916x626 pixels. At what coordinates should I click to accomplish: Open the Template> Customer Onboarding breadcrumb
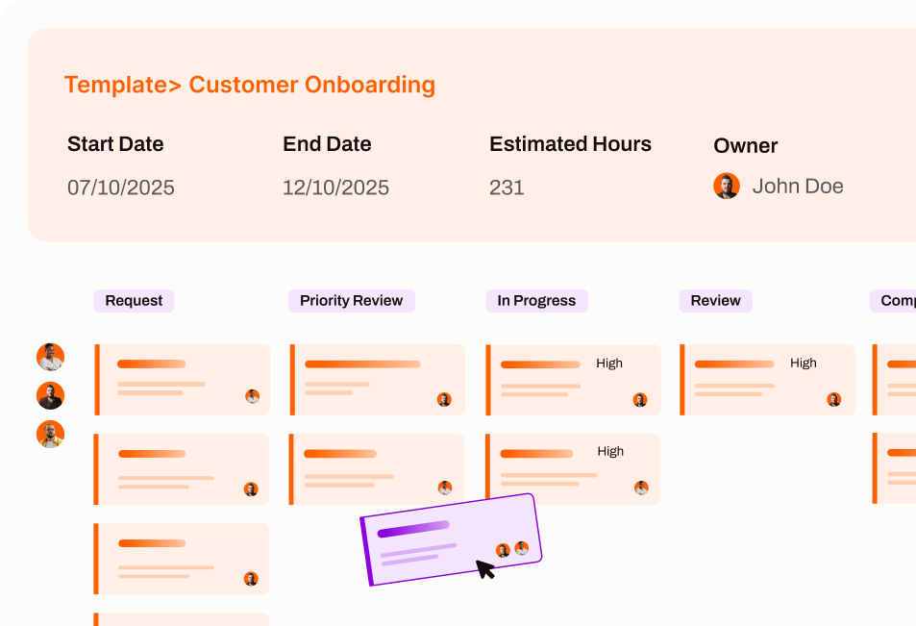tap(250, 85)
